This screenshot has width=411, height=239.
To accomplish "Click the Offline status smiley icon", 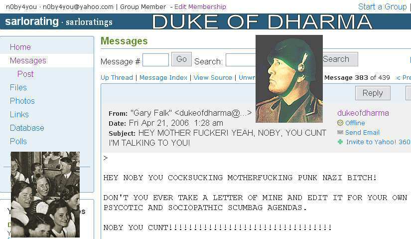I will pyautogui.click(x=340, y=123).
